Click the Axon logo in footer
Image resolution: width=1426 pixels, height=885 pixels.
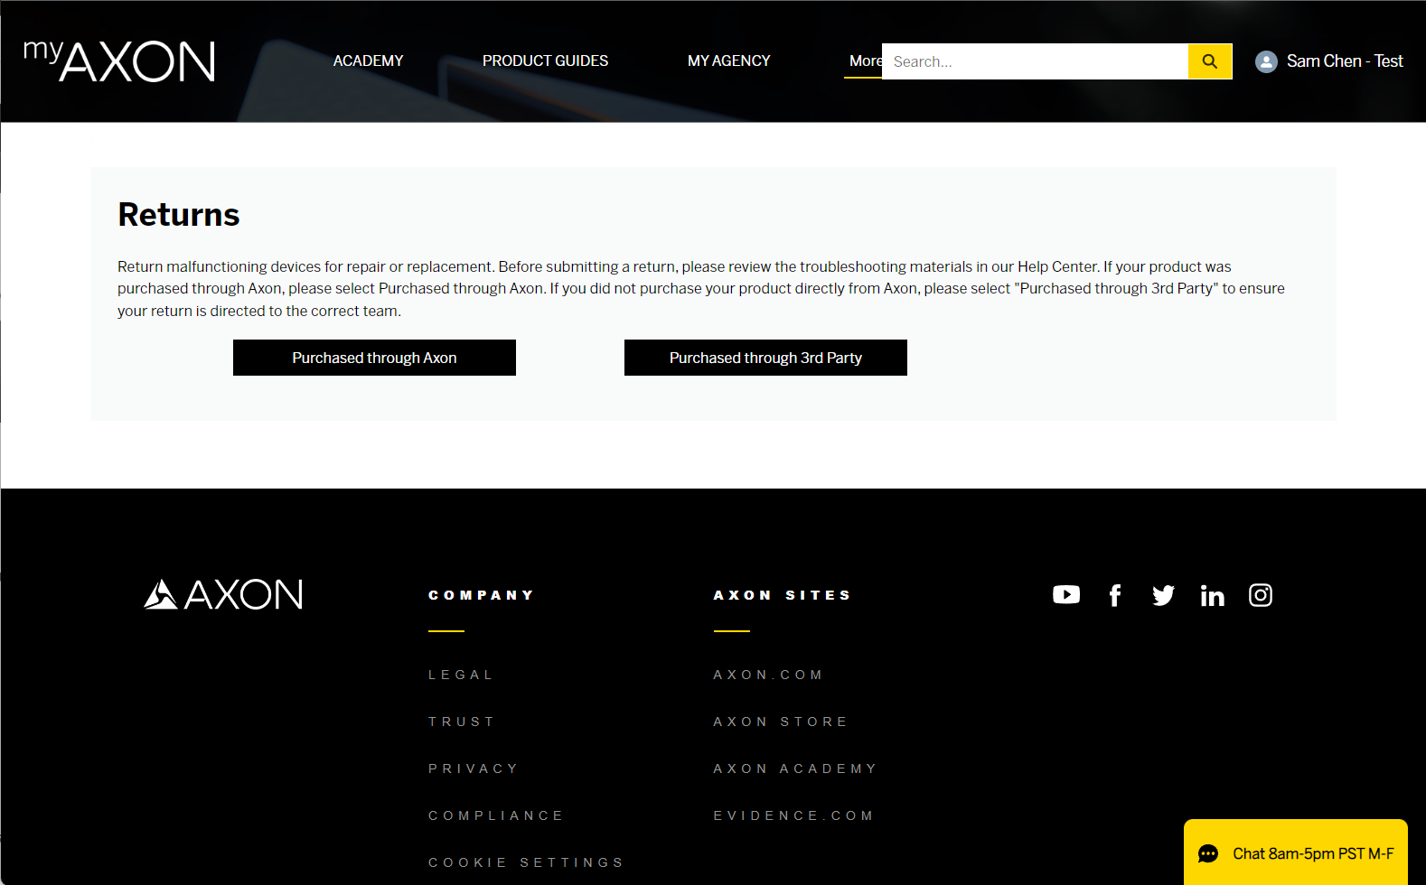tap(223, 594)
